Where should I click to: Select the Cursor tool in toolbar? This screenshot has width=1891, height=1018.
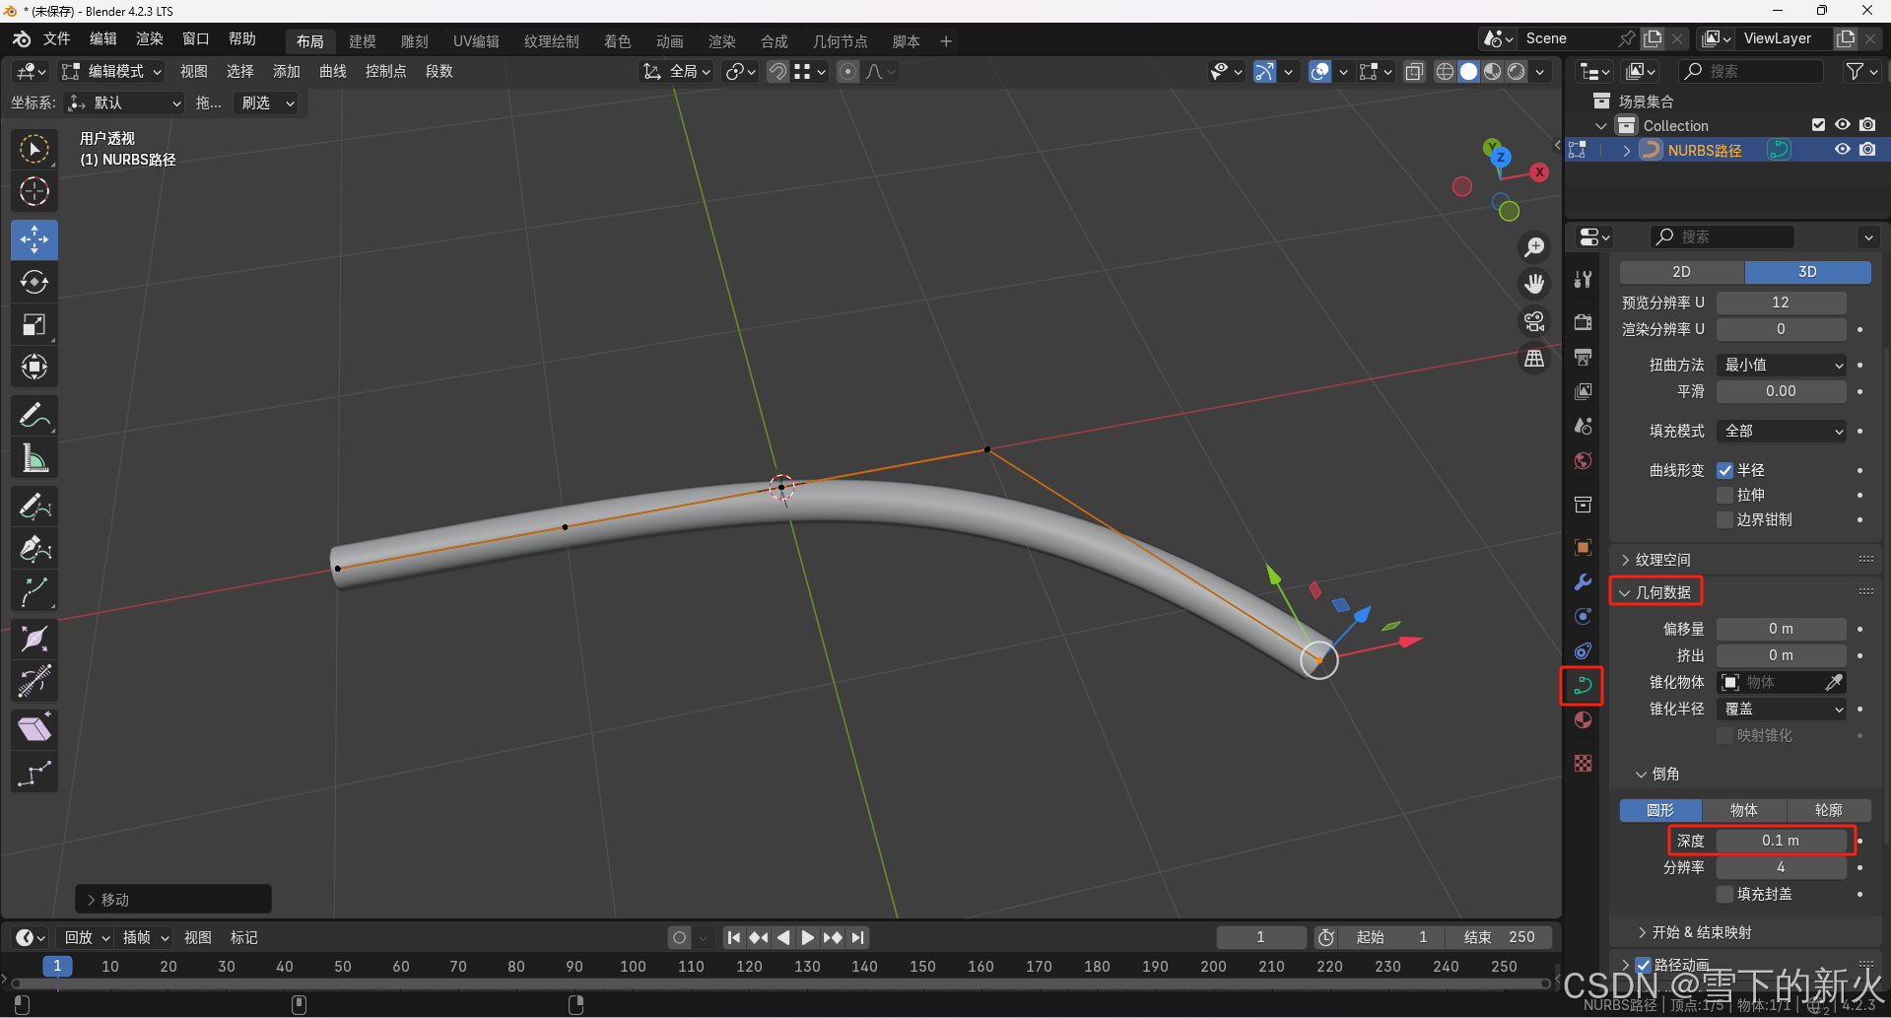tap(34, 191)
